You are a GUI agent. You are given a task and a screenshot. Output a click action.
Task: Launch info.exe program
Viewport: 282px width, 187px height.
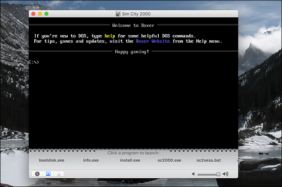pyautogui.click(x=91, y=160)
